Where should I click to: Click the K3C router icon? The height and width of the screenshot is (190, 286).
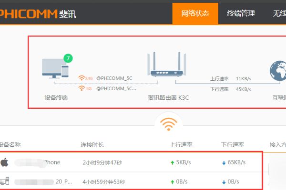(166, 66)
